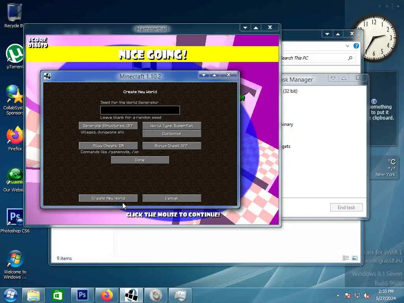Open the Store taskbar icon
The height and width of the screenshot is (303, 404).
tap(58, 295)
